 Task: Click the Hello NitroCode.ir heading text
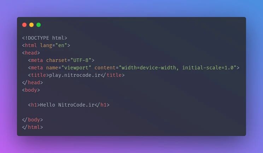pyautogui.click(x=67, y=105)
